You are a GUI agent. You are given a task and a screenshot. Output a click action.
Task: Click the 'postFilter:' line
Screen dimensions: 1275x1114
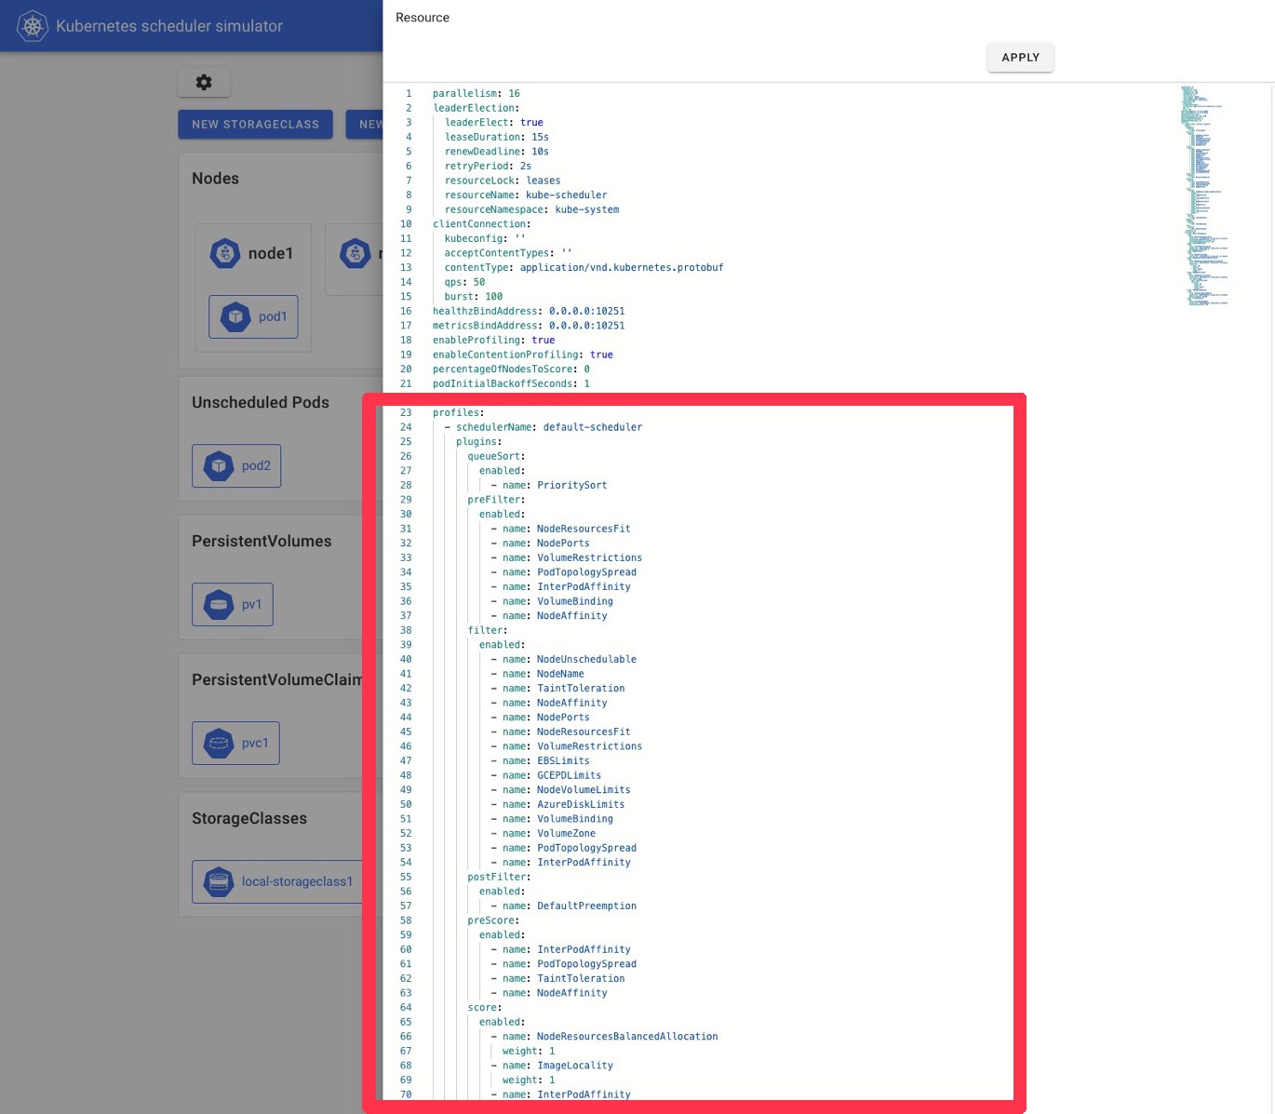click(x=499, y=877)
